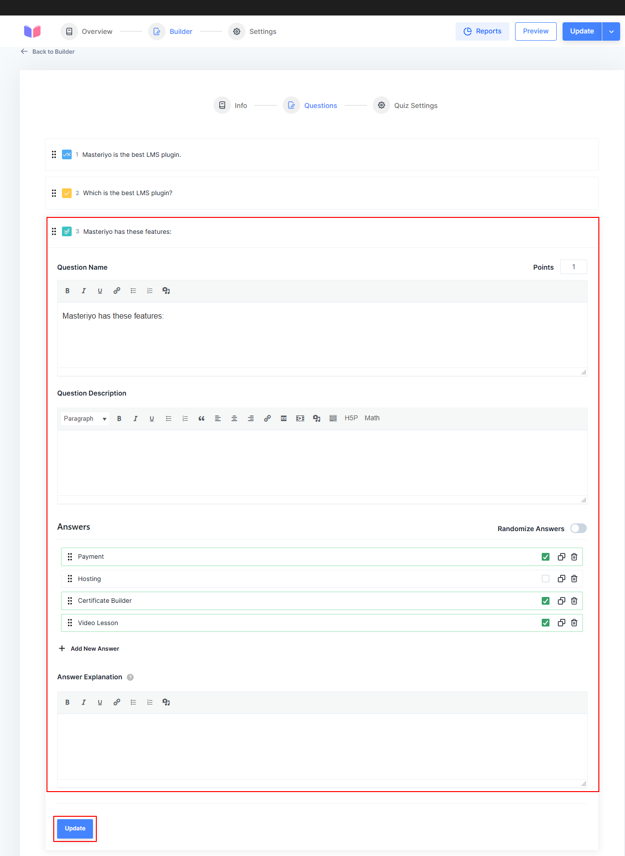Center align text in Question Description
625x856 pixels.
234,419
